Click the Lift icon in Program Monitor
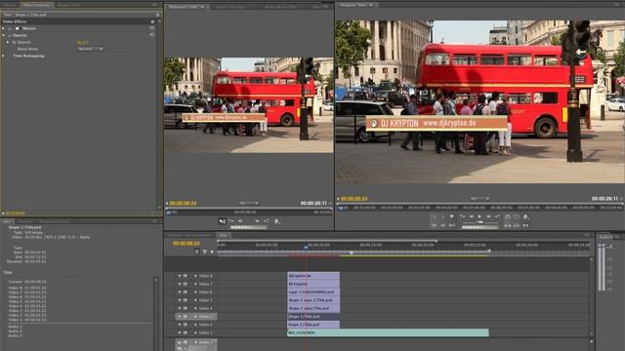Viewport: 625px width, 351px height. [508, 225]
